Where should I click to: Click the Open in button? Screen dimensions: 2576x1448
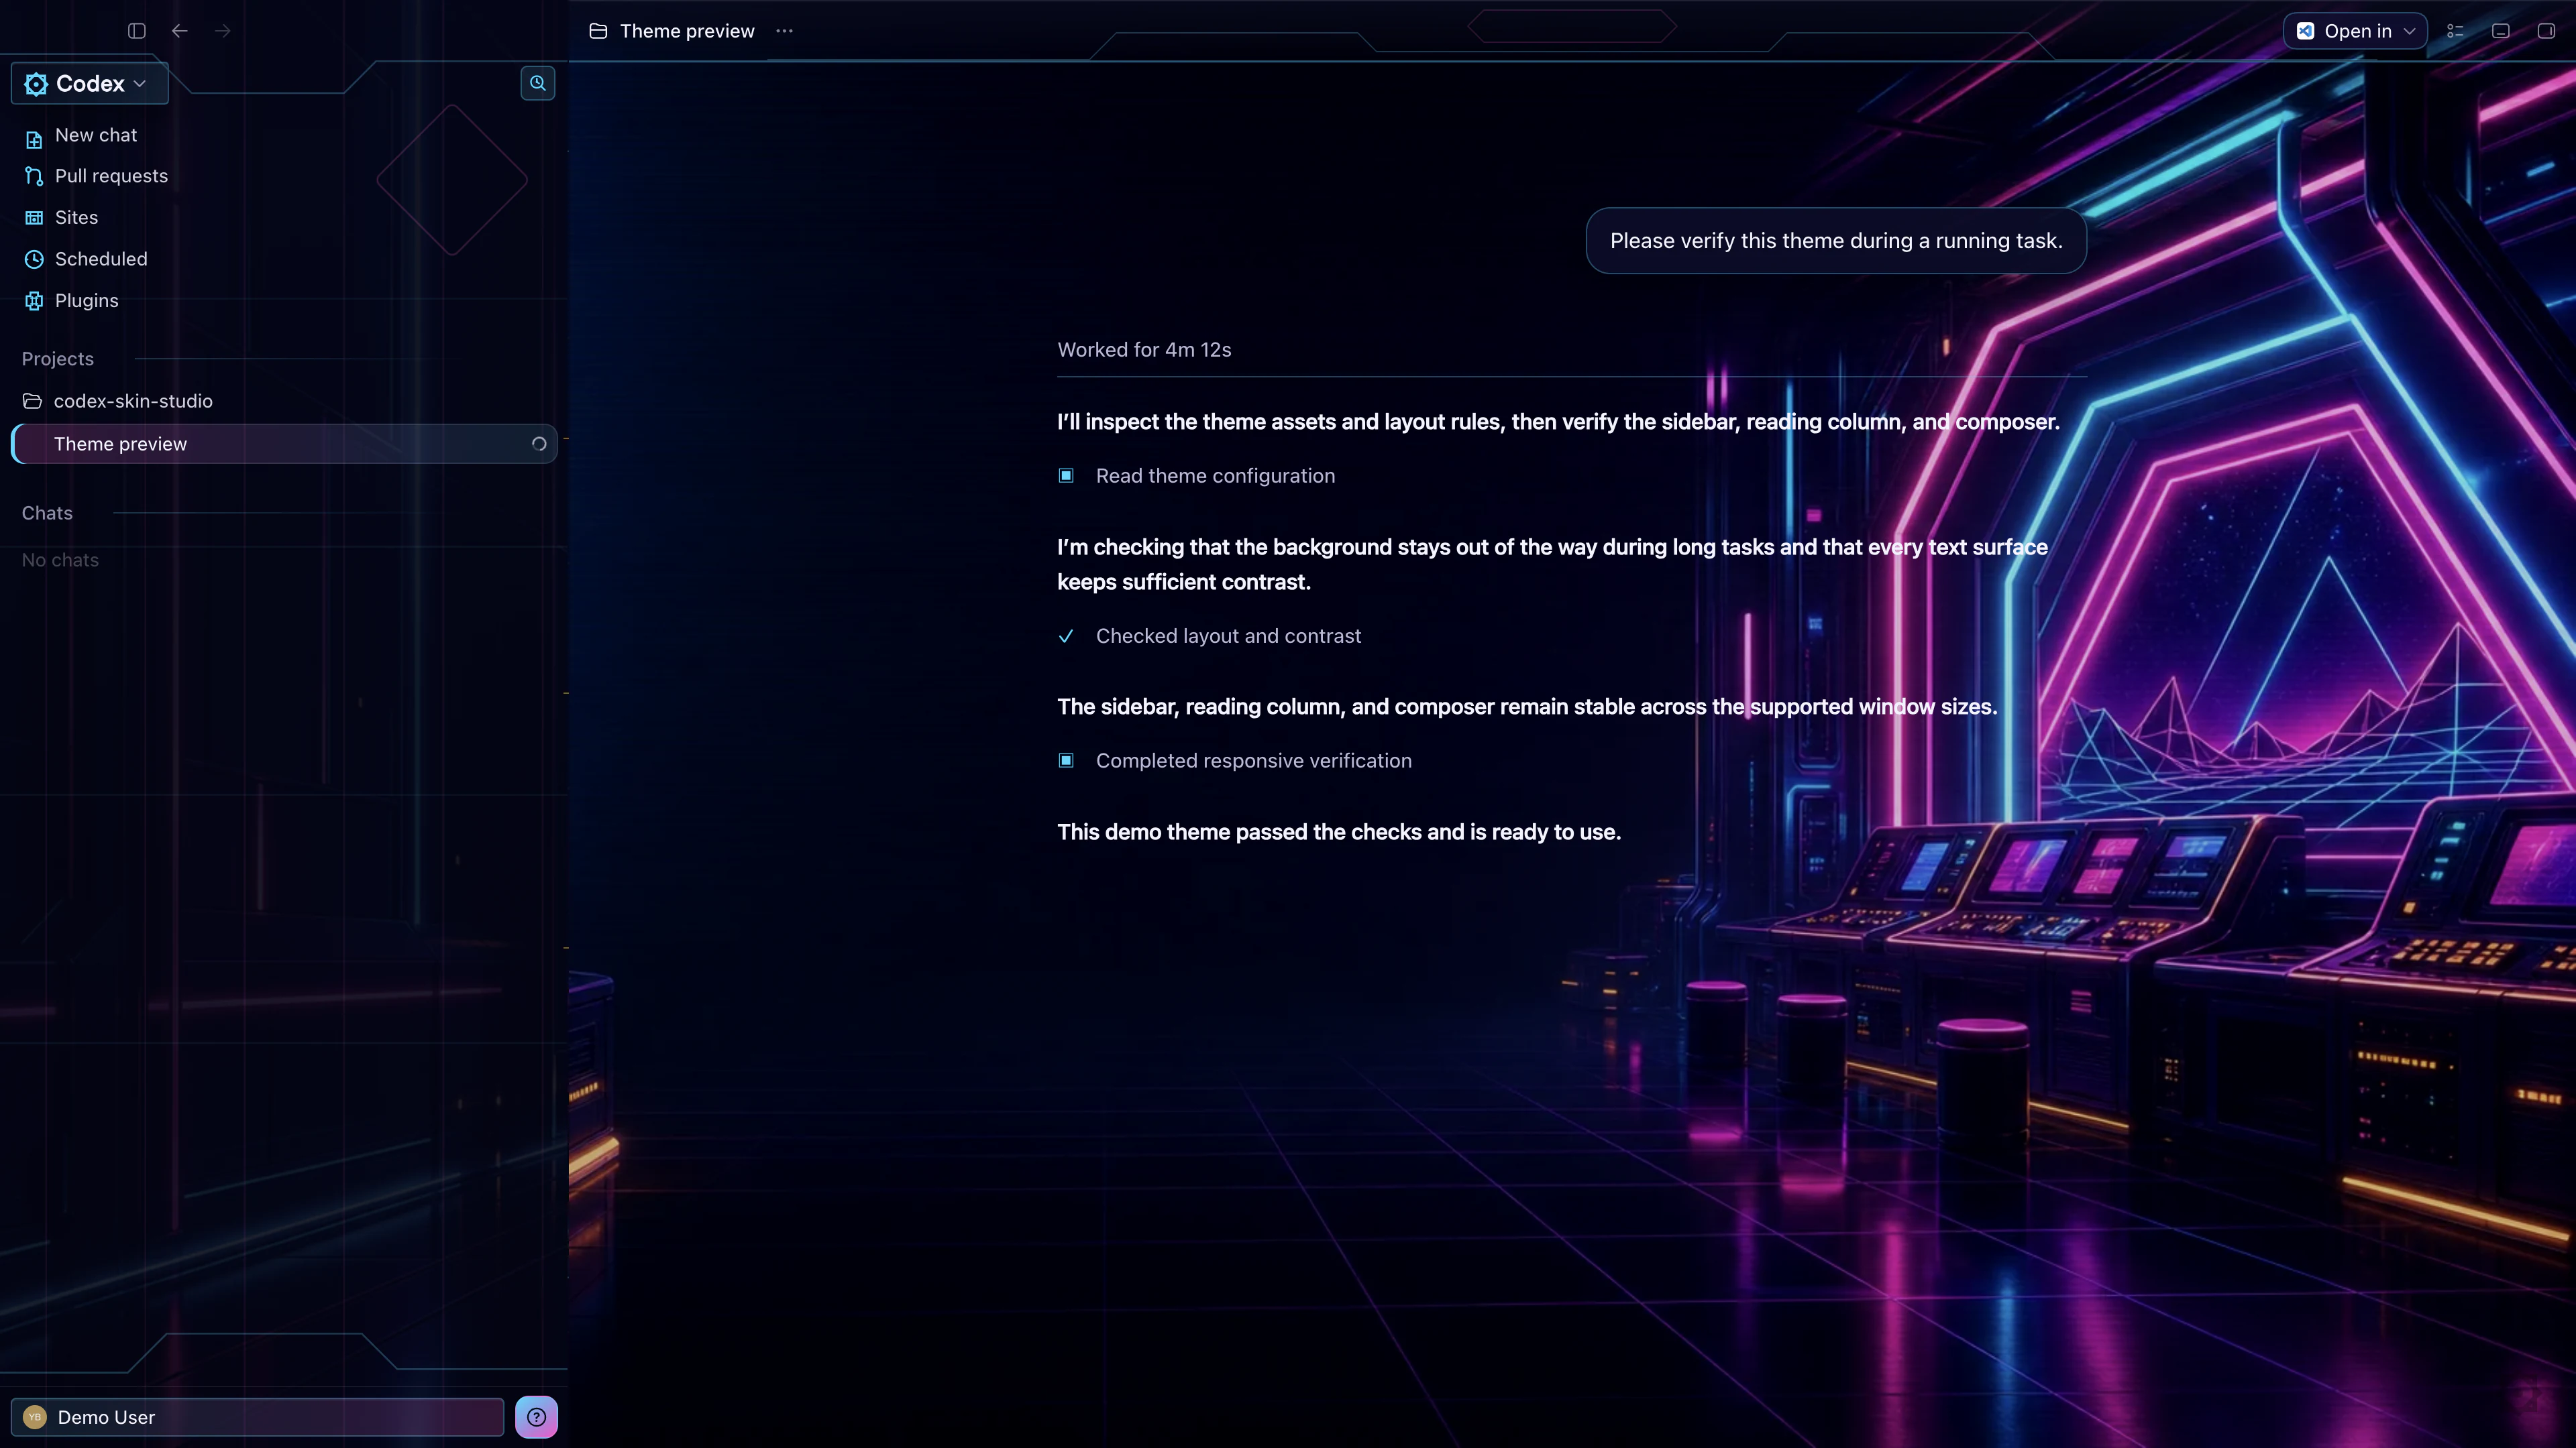tap(2355, 31)
